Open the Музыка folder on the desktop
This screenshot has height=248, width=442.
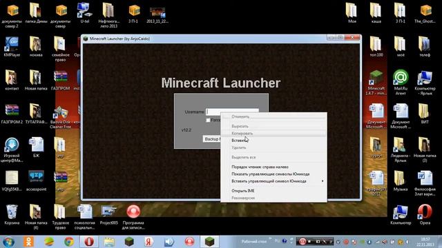point(400,180)
